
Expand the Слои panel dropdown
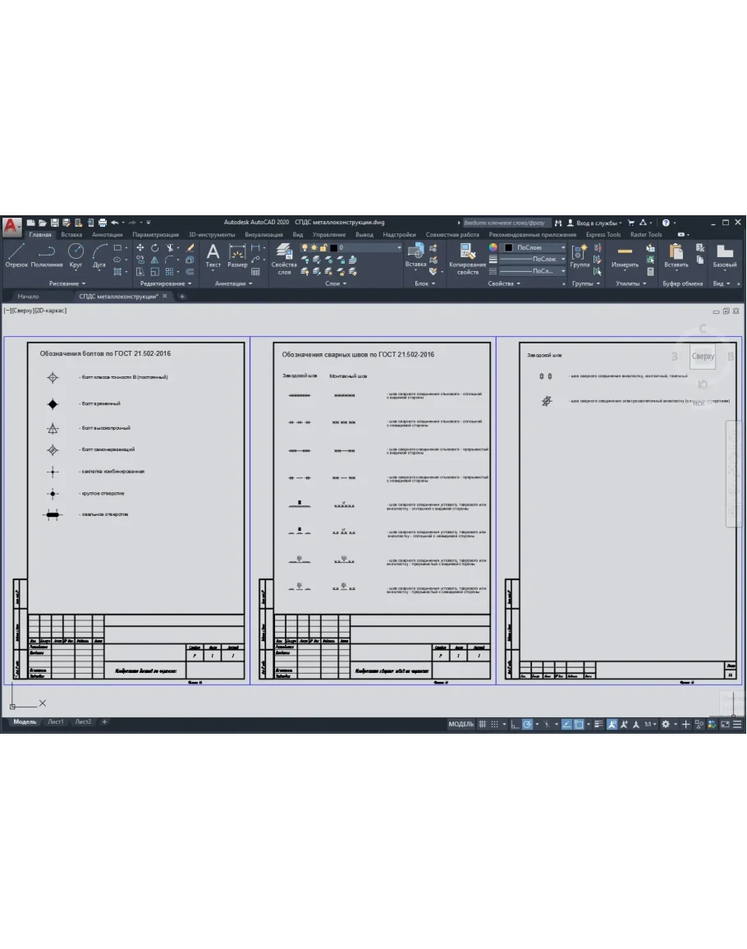pyautogui.click(x=336, y=283)
